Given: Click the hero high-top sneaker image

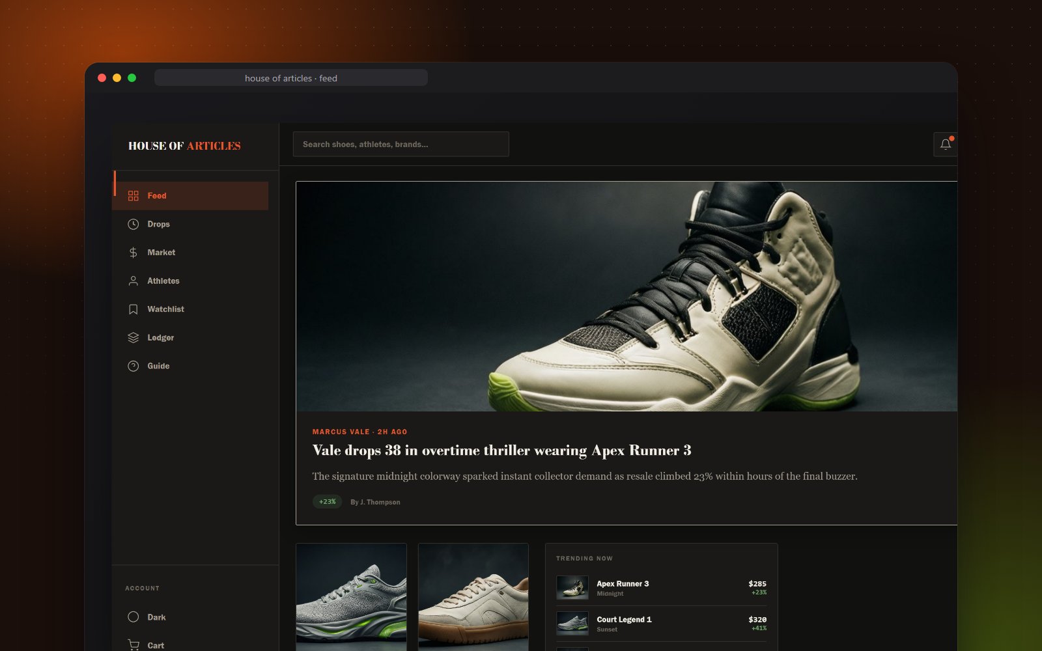Looking at the screenshot, I should pos(627,296).
